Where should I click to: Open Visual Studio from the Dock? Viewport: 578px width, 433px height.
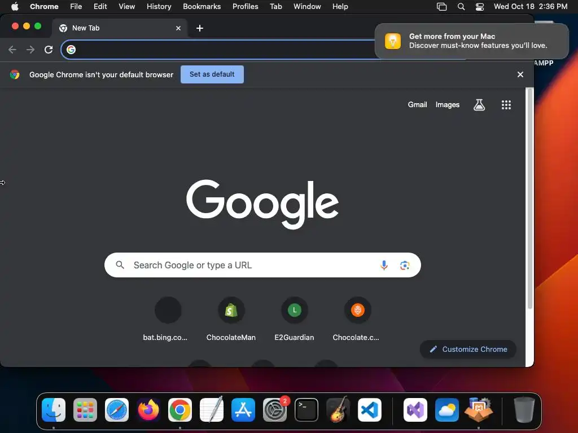[415, 410]
